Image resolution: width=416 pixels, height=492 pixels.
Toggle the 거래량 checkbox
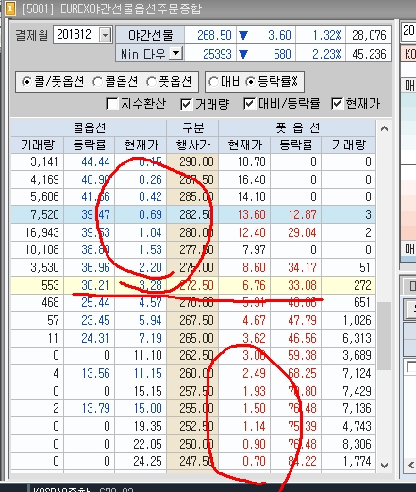(187, 104)
